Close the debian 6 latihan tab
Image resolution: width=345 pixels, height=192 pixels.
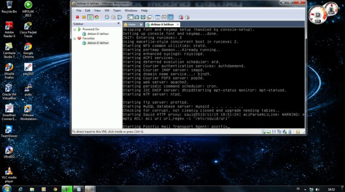point(178,25)
